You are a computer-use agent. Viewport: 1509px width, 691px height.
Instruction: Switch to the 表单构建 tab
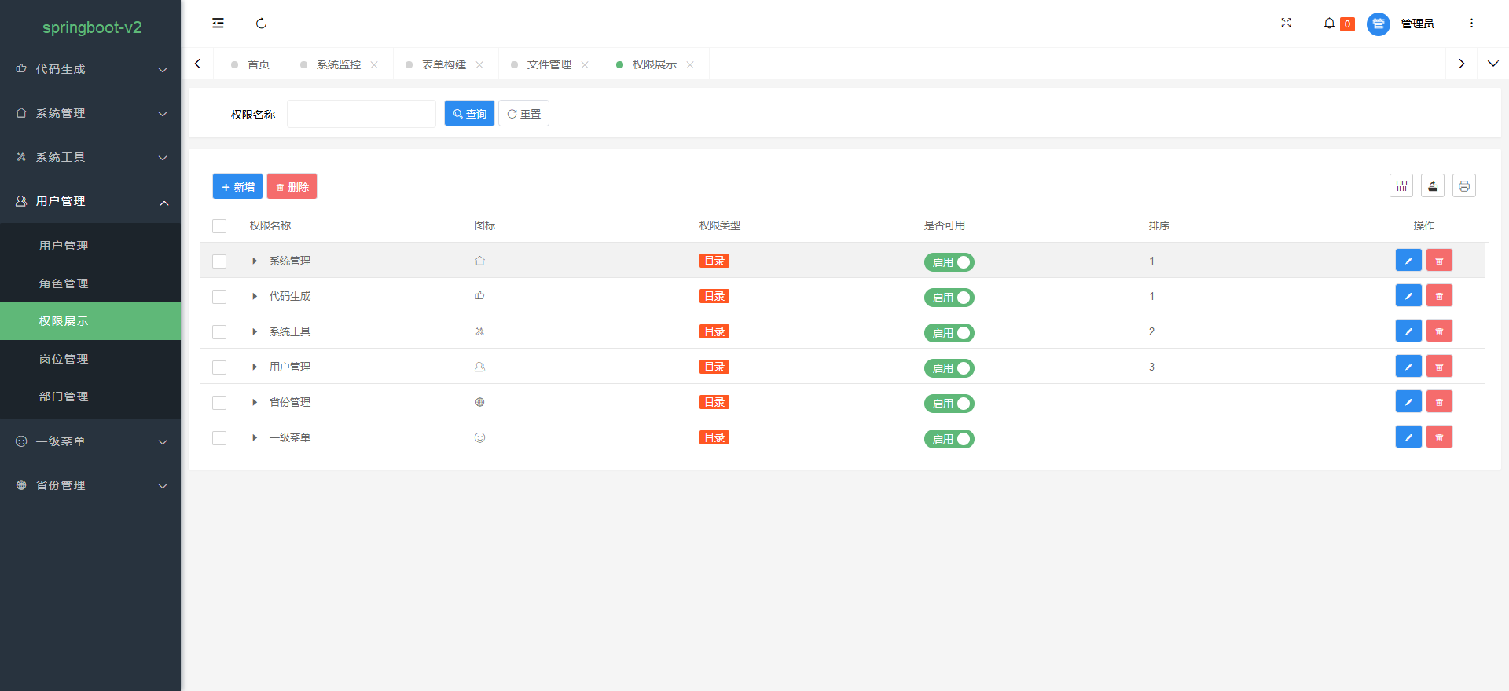(x=444, y=64)
